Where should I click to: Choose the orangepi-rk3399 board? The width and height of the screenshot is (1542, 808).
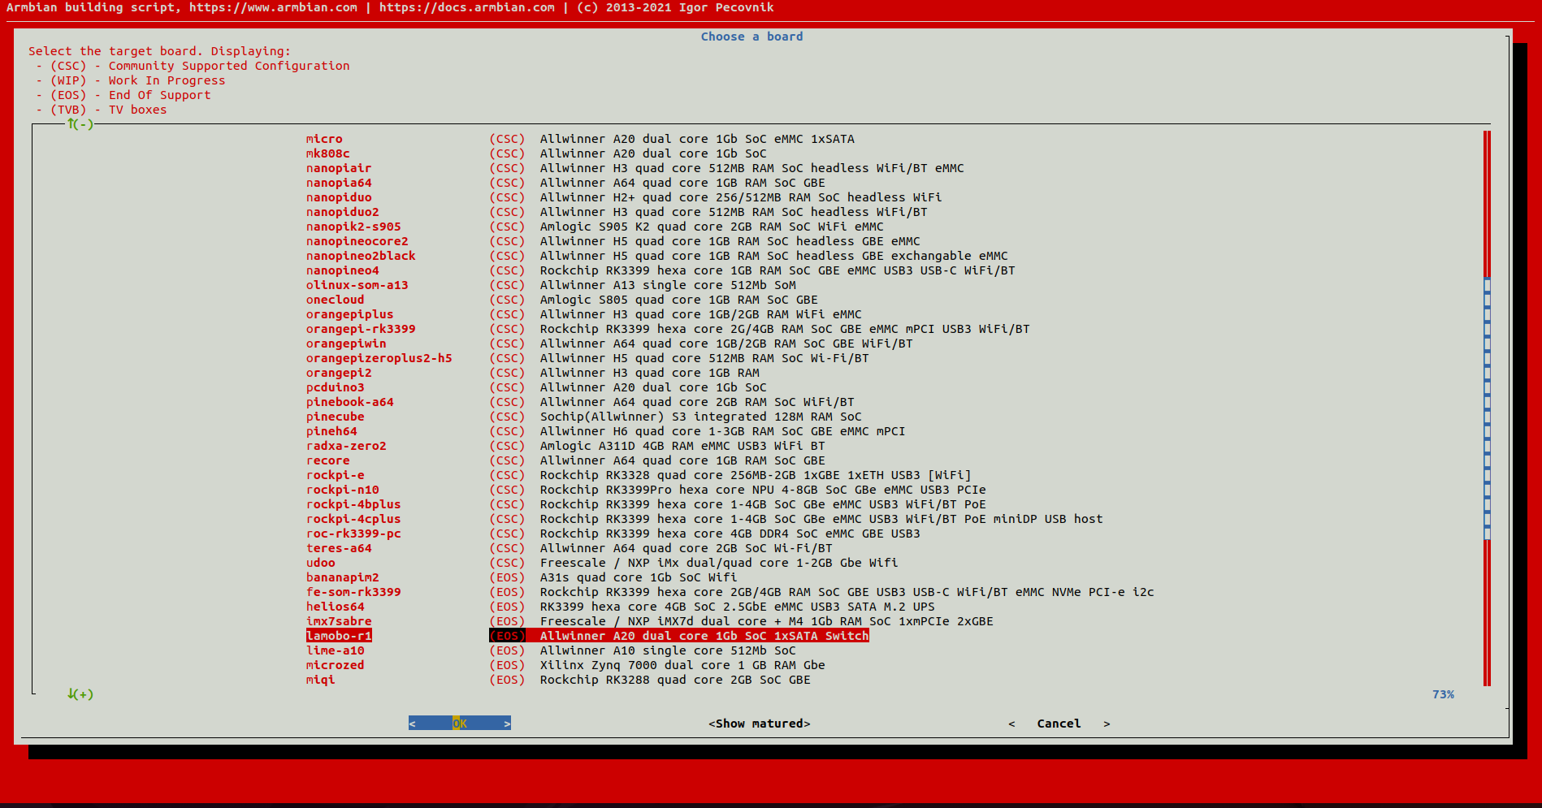click(x=360, y=329)
